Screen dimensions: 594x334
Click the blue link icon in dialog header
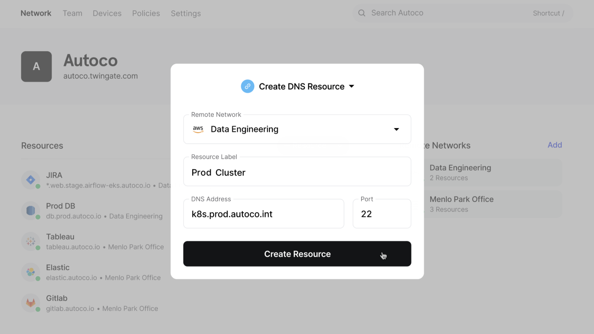(x=248, y=86)
